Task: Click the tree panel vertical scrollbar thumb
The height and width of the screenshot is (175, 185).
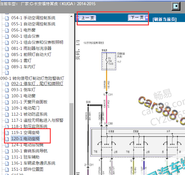Action: pyautogui.click(x=71, y=139)
